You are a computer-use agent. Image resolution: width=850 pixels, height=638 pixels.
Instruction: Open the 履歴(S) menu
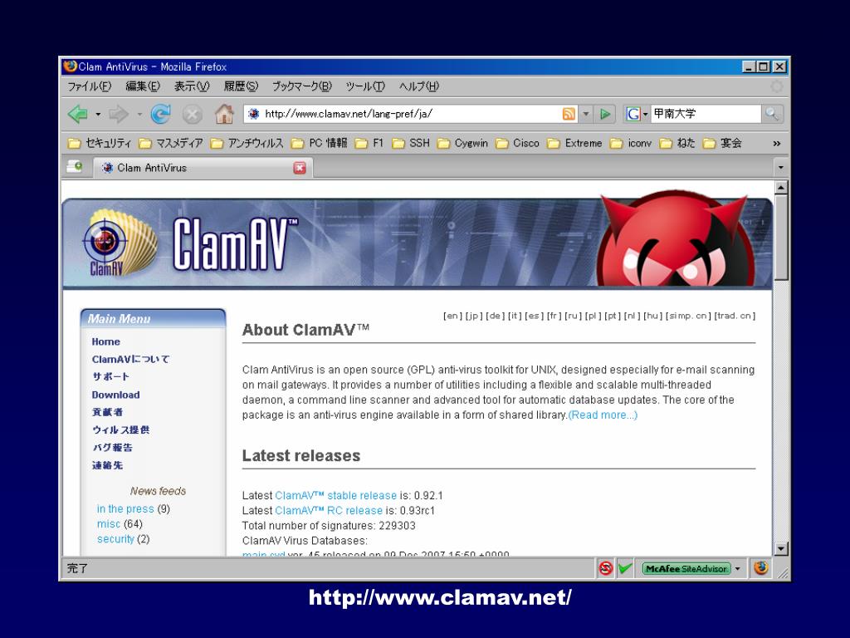point(241,86)
